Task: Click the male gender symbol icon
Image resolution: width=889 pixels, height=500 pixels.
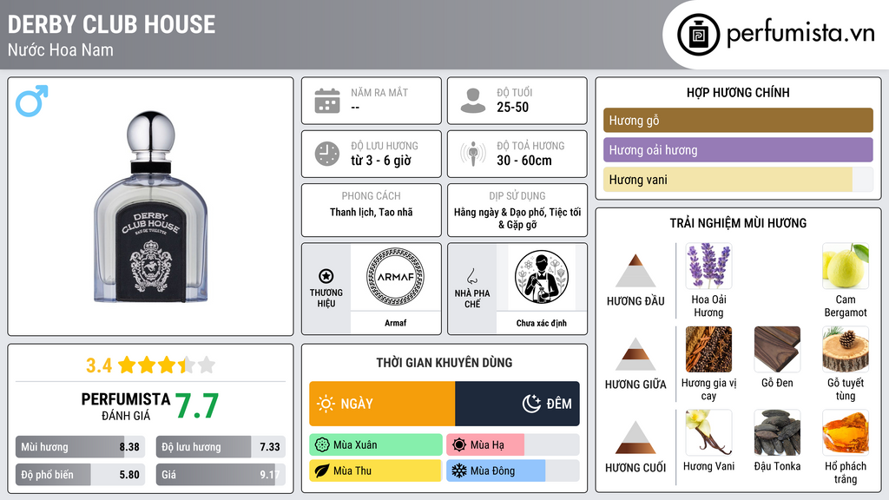Action: [32, 101]
